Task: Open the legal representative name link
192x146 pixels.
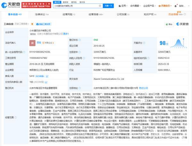Action: point(39,43)
